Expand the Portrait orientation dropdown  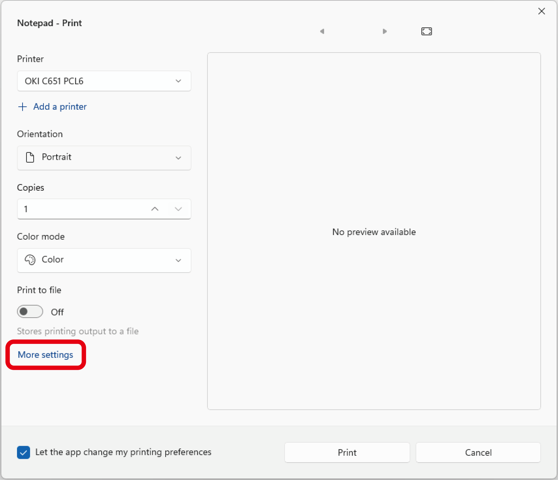104,158
